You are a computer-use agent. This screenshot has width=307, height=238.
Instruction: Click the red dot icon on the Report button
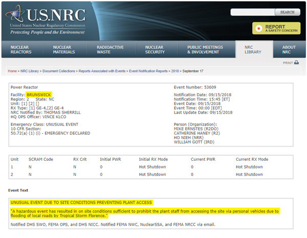[x=259, y=28]
